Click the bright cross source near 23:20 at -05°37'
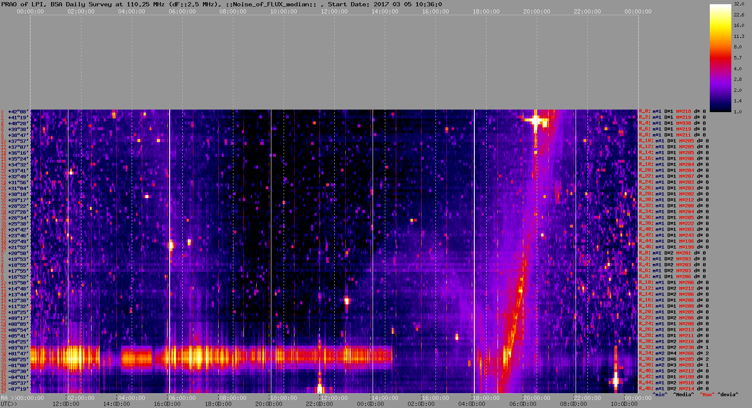Screen dimensions: 752x408 point(615,381)
